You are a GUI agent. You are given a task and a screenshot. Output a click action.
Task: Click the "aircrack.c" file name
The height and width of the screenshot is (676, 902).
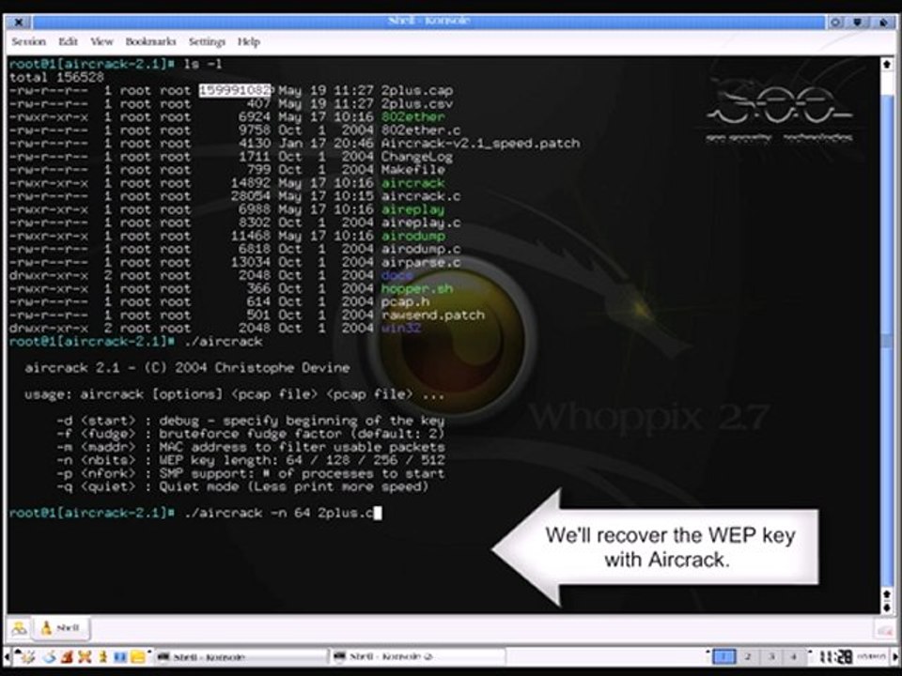pos(421,196)
